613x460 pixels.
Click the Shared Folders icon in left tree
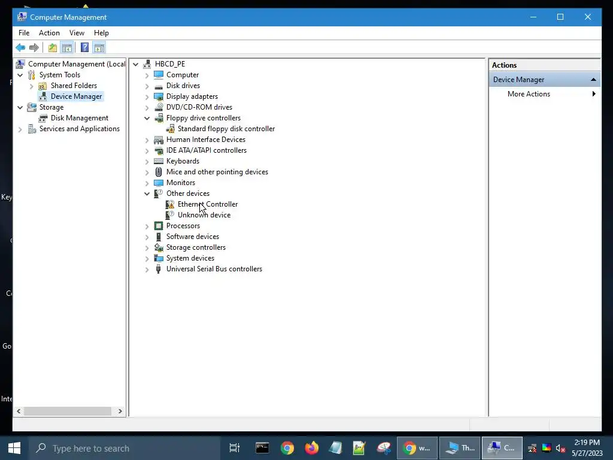(43, 86)
